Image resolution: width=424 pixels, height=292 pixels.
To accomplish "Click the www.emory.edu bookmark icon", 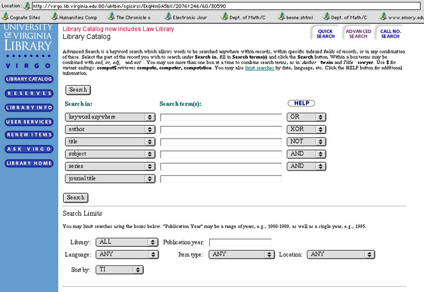I will pos(383,16).
